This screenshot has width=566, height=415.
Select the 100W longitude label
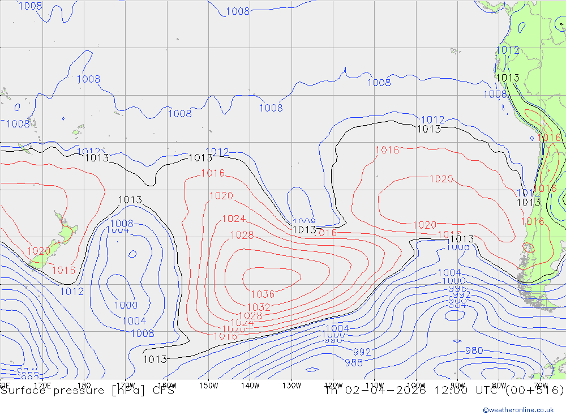pyautogui.click(x=416, y=386)
